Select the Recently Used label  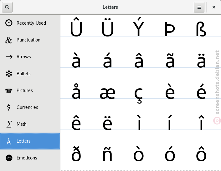pos(31,23)
